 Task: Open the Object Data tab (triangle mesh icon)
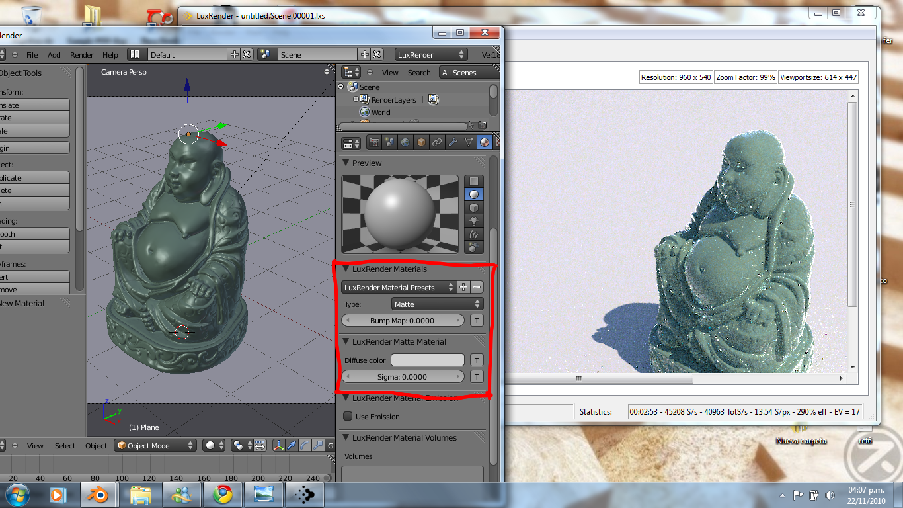[x=469, y=142]
